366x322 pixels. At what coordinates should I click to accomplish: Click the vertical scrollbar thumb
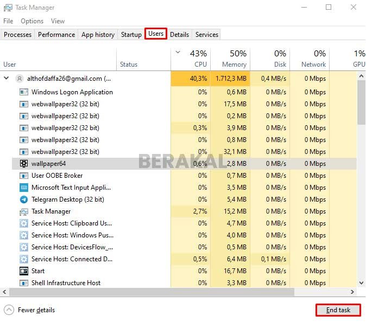361,102
